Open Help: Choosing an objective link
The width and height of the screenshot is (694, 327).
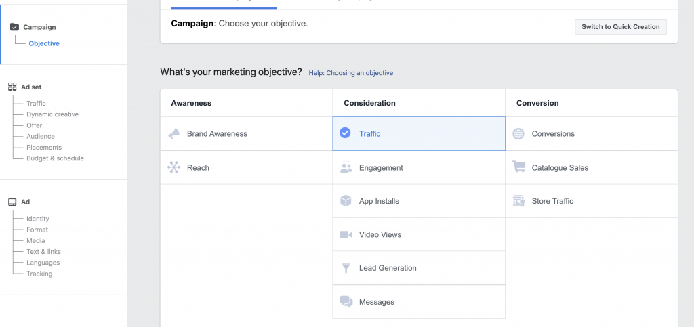coord(350,73)
